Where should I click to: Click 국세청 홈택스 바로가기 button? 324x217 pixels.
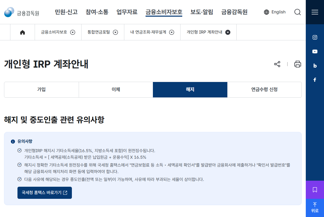[45, 193]
